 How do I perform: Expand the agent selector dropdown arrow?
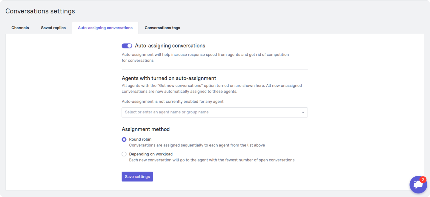point(303,113)
